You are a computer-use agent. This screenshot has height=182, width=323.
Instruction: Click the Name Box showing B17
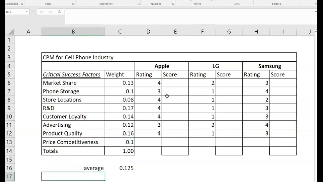tap(15, 12)
